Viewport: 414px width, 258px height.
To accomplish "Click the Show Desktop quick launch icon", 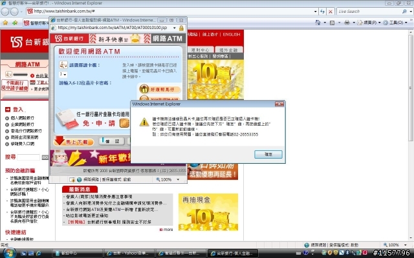I will click(23, 253).
